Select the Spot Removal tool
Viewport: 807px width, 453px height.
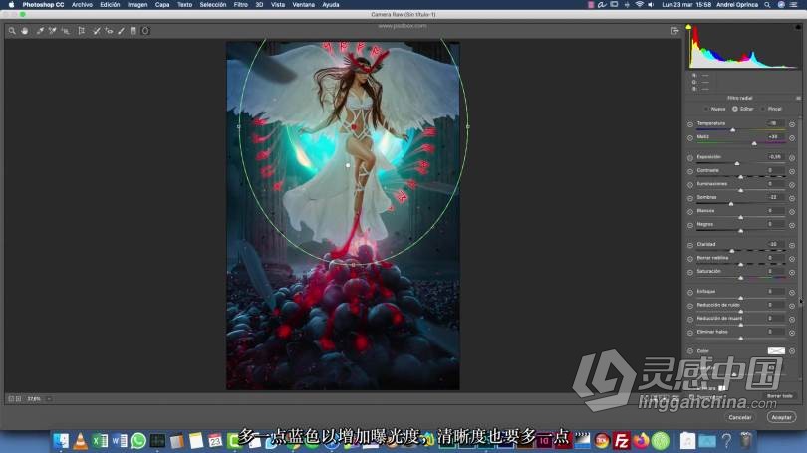point(97,31)
